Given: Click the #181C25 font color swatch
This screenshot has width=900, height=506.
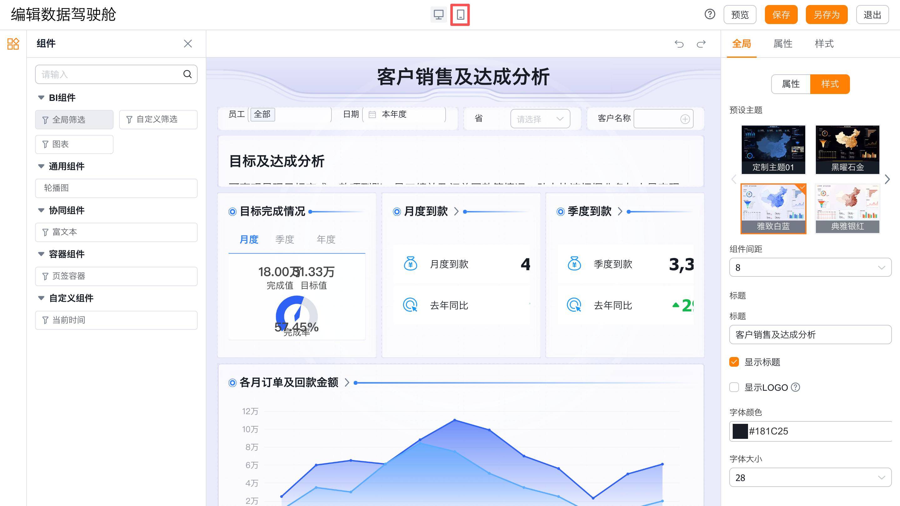Looking at the screenshot, I should tap(740, 431).
